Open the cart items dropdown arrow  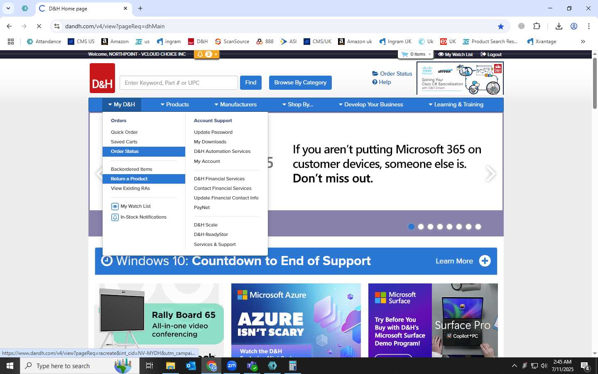pyautogui.click(x=430, y=54)
